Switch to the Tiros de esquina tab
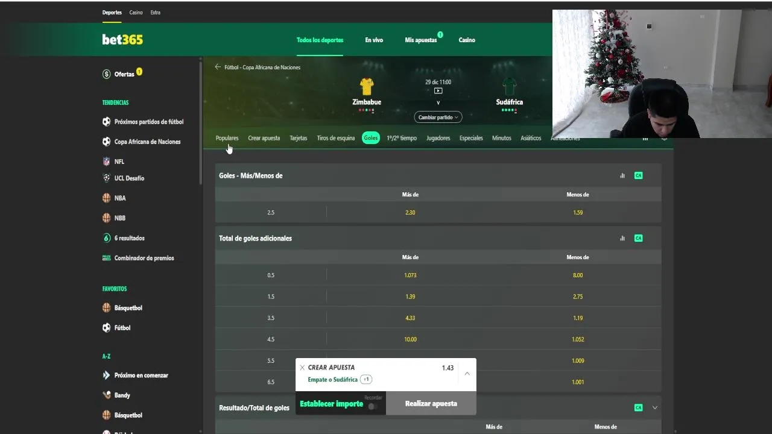 click(336, 138)
